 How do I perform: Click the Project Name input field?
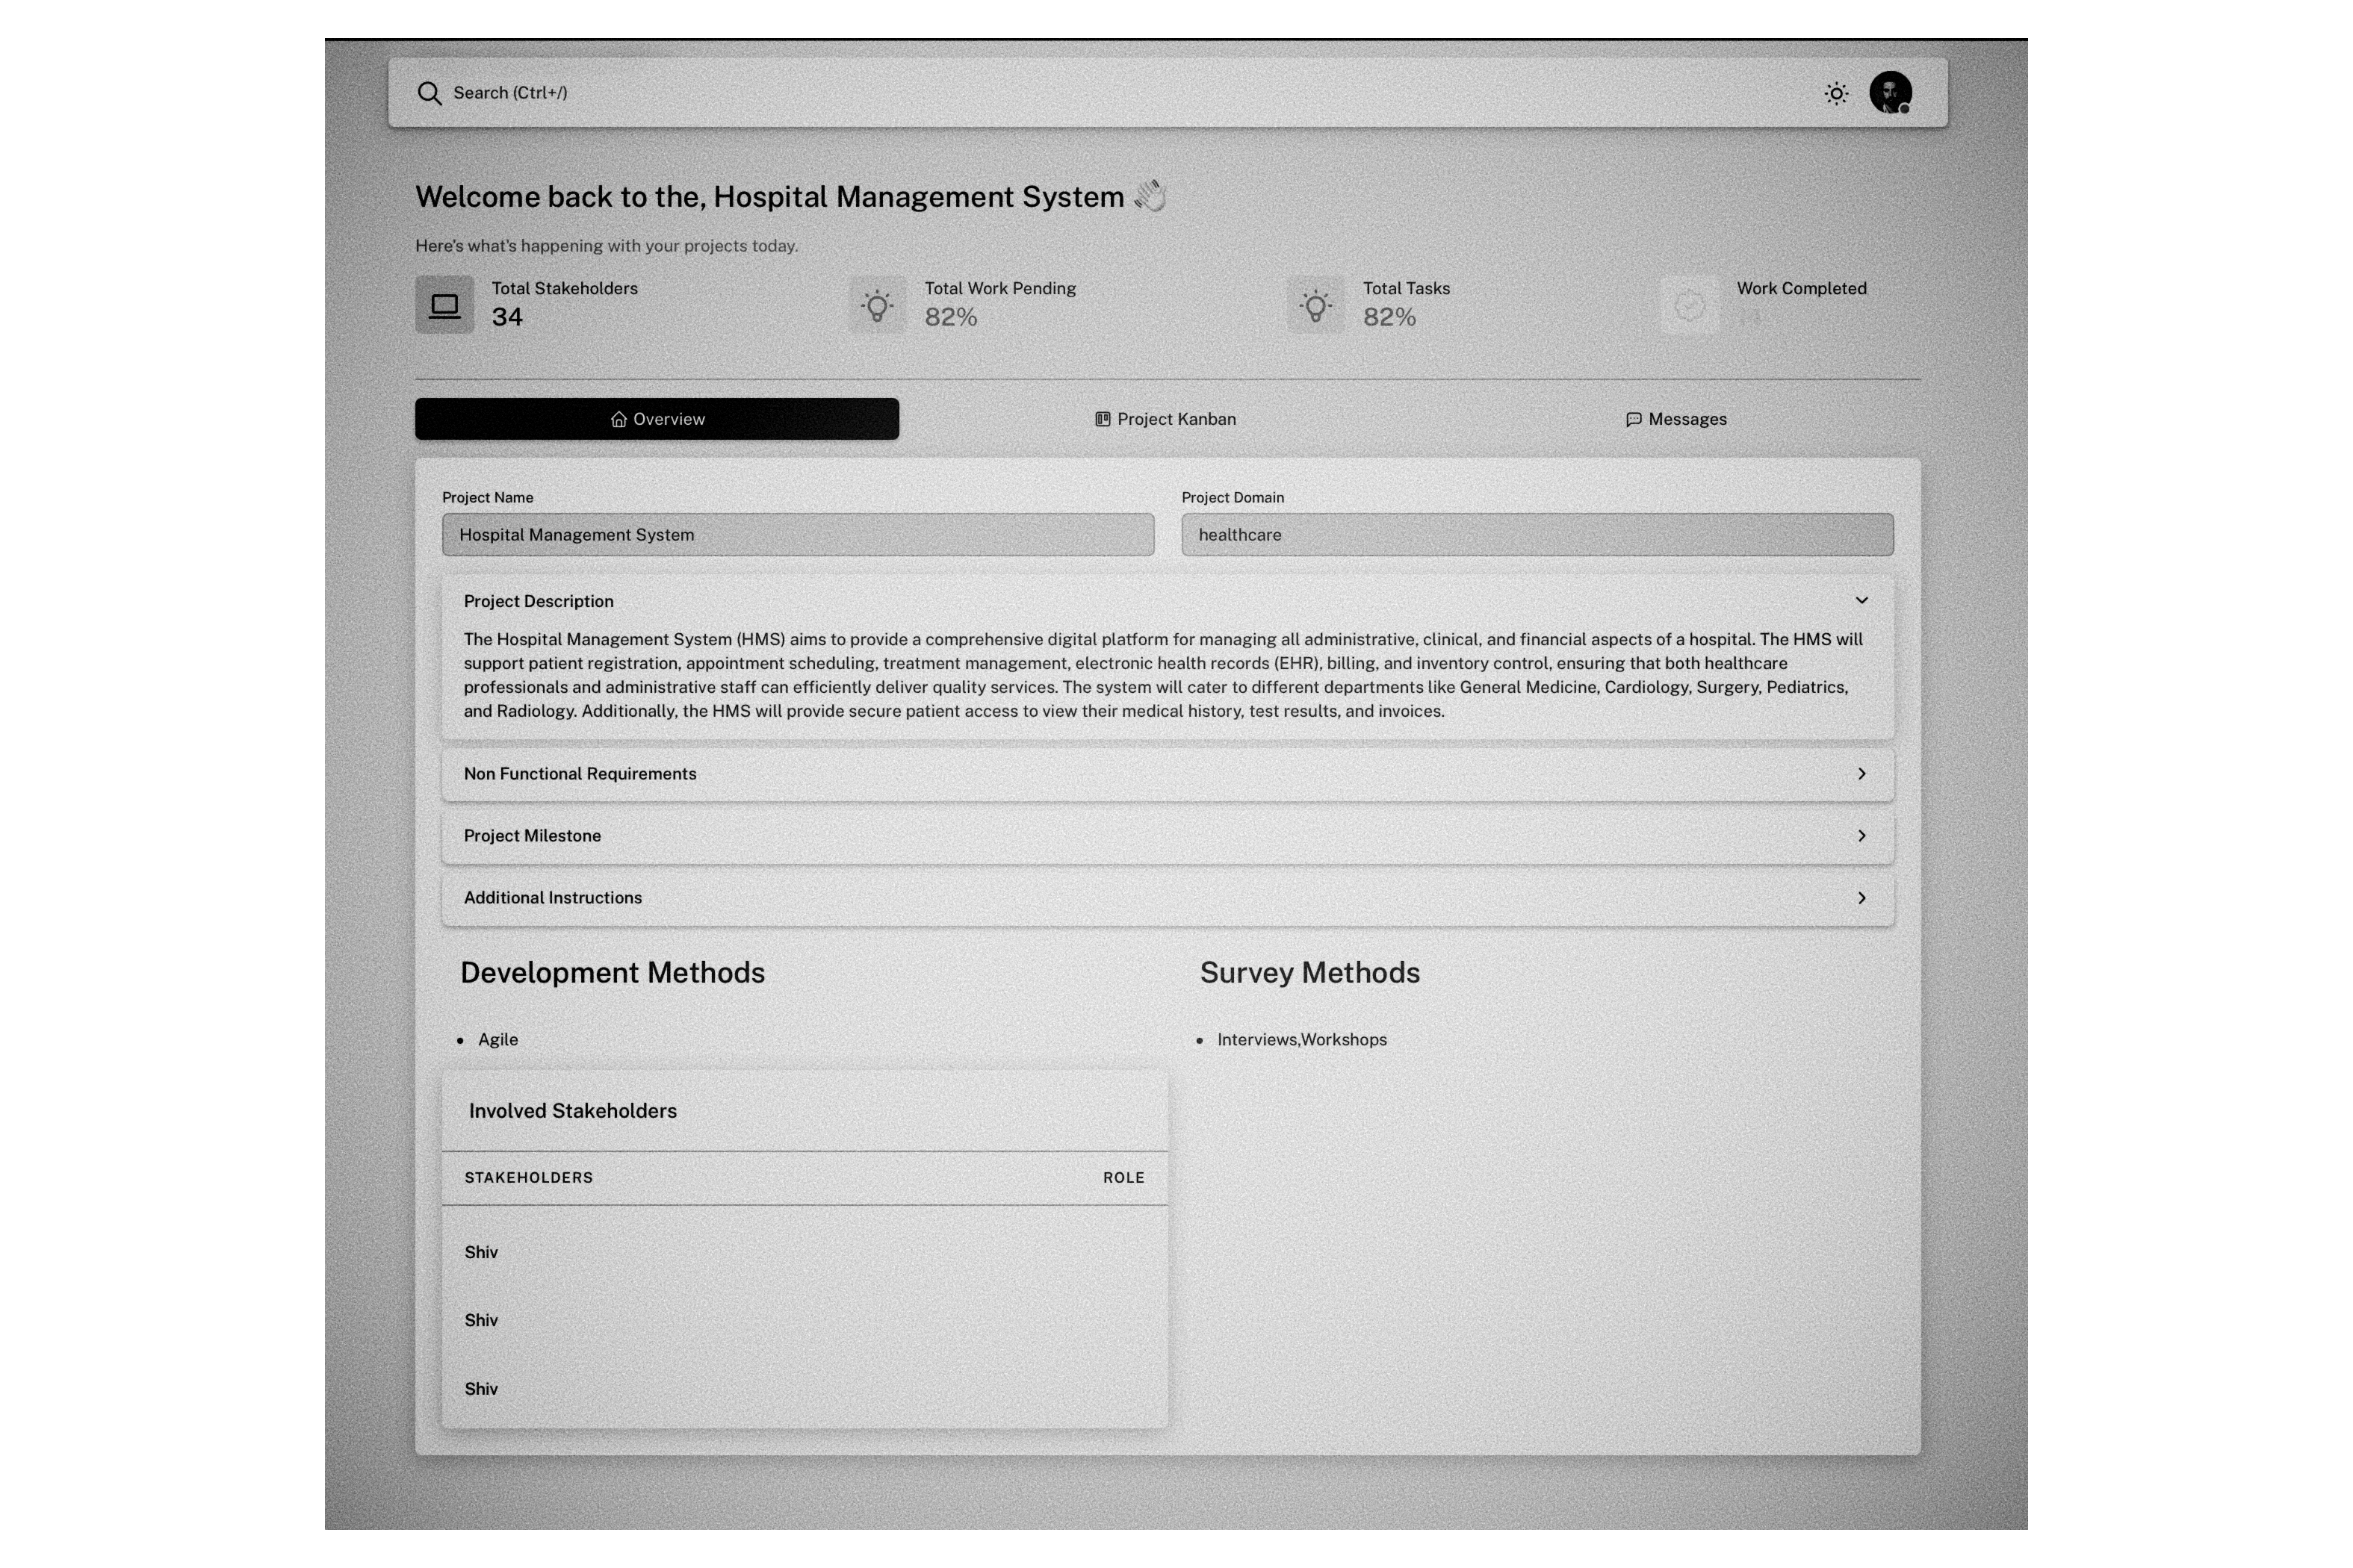point(797,535)
